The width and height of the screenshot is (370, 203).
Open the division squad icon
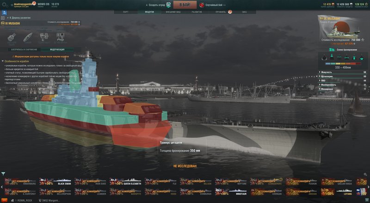pyautogui.click(x=168, y=5)
